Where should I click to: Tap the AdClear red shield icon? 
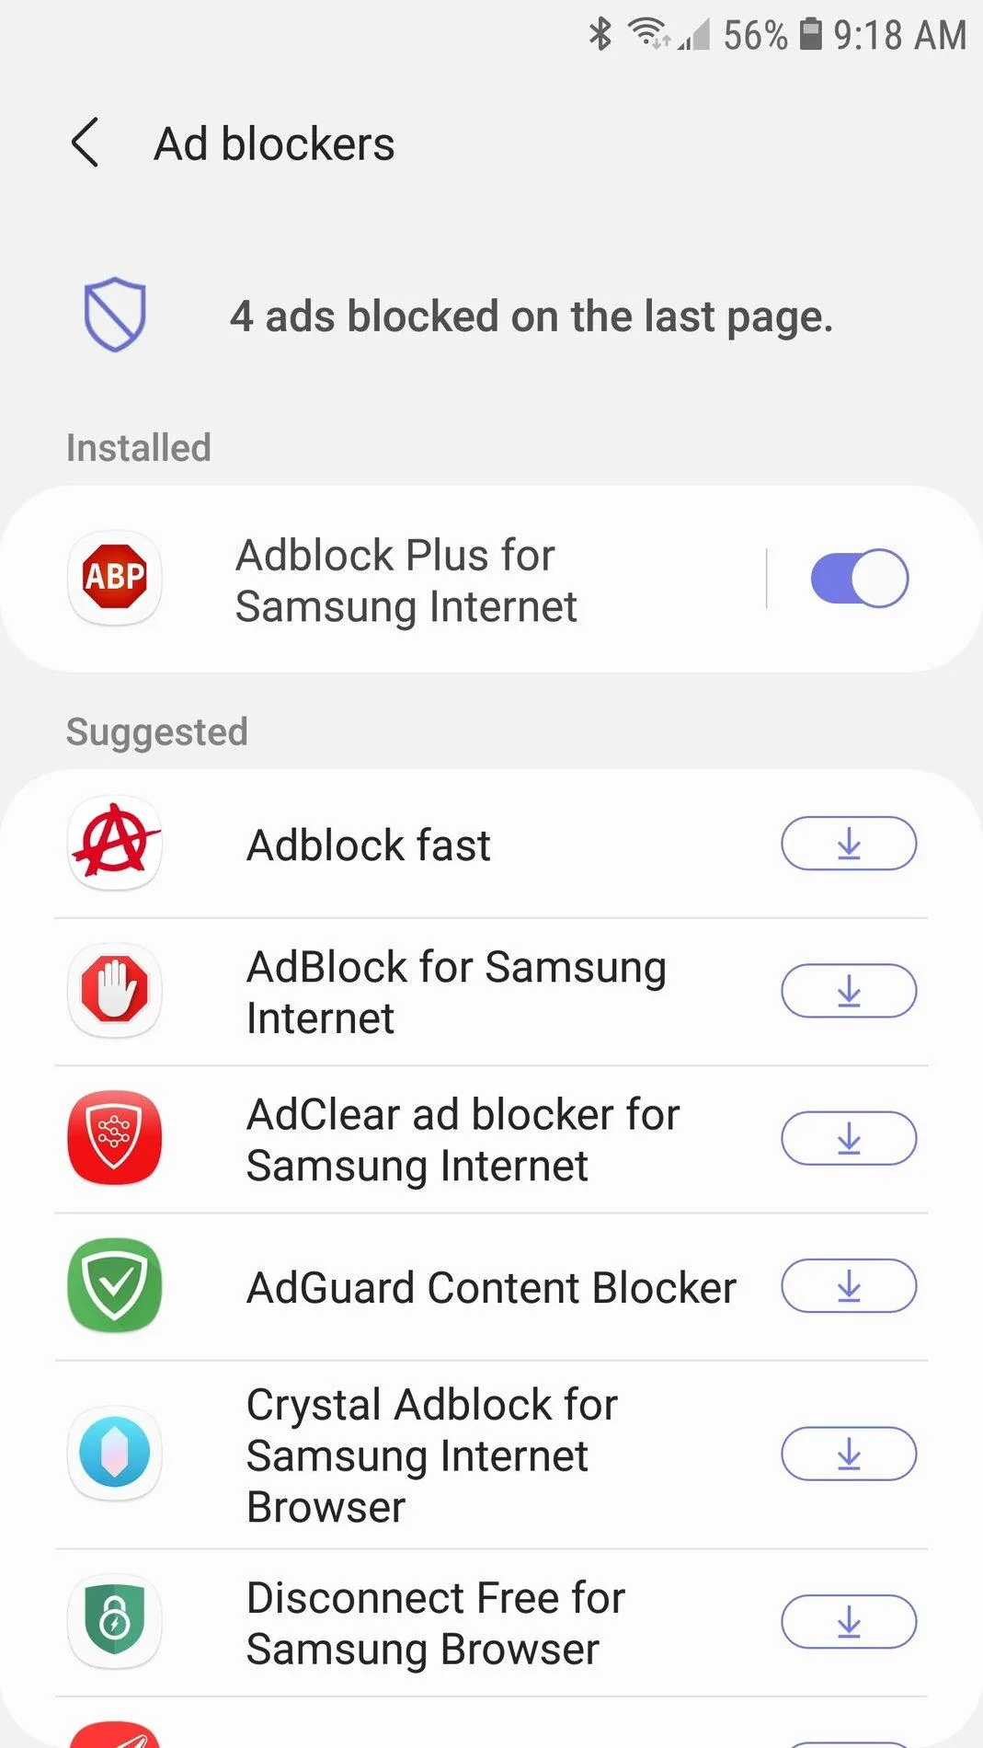click(x=115, y=1138)
